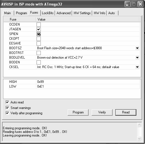Enable the OCDEN fuse checkbox
145x144 pixels.
pos(39,24)
